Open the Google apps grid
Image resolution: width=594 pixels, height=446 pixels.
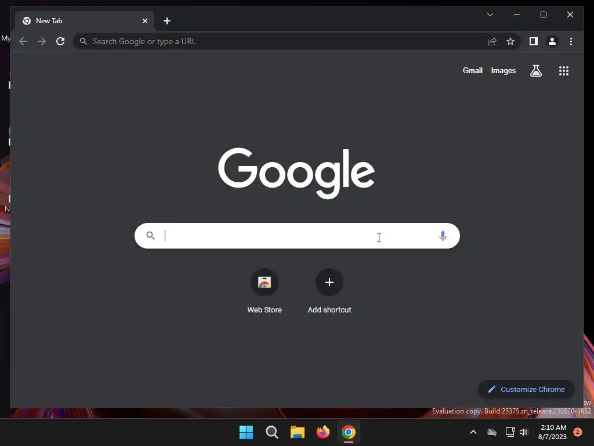[564, 70]
